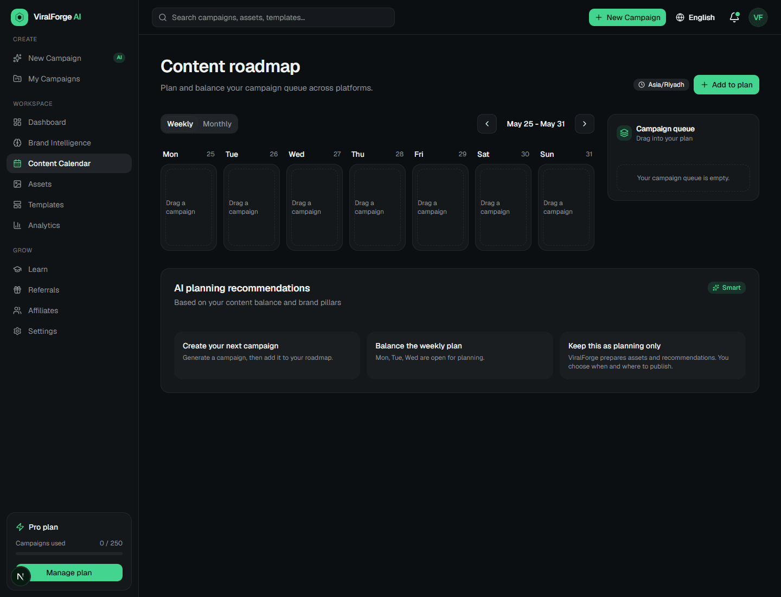The width and height of the screenshot is (781, 597).
Task: Click the Pro plan lightning bolt icon
Action: click(x=20, y=527)
